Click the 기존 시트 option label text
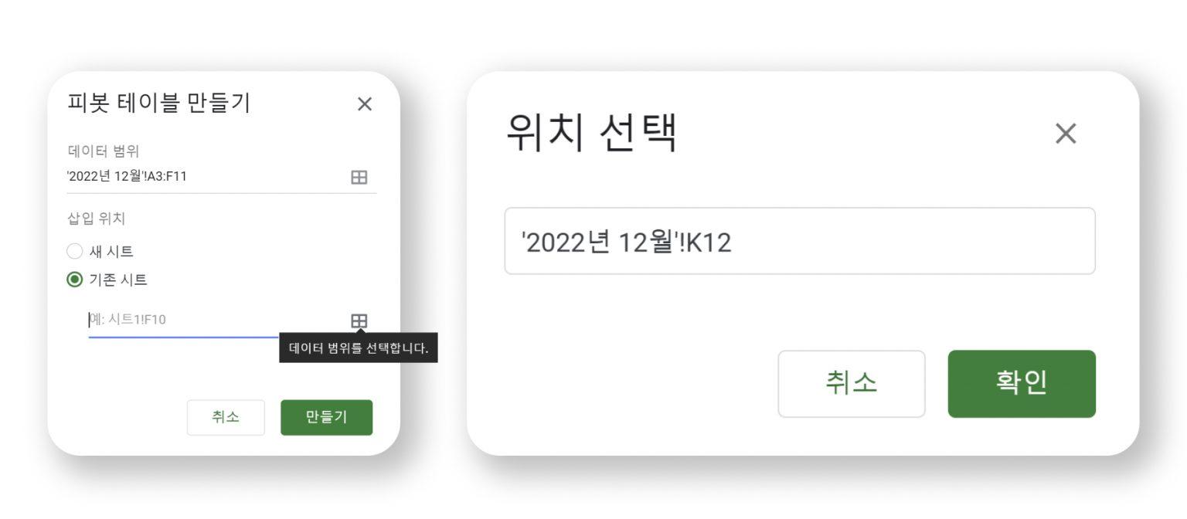 tap(118, 280)
